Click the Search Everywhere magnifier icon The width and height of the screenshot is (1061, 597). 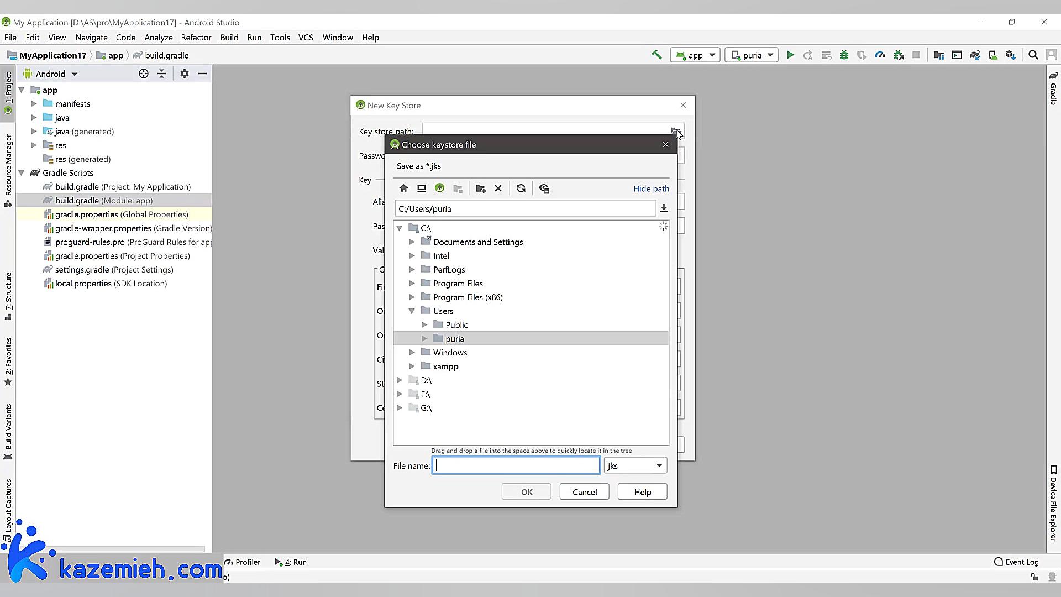coord(1033,55)
